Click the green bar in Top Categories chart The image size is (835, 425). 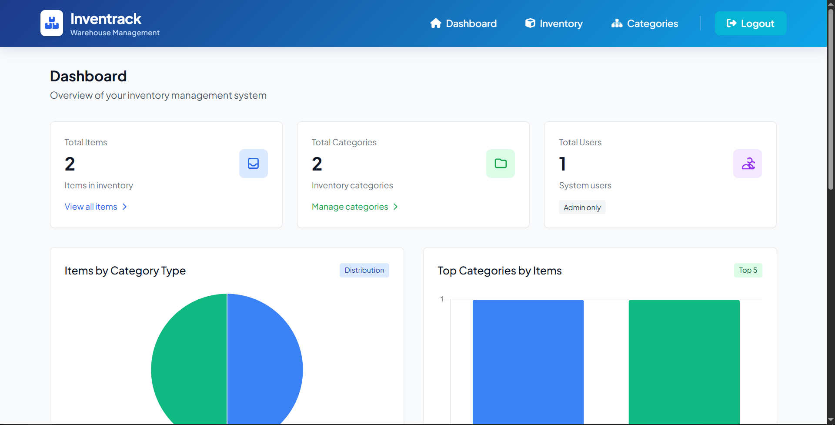point(684,362)
